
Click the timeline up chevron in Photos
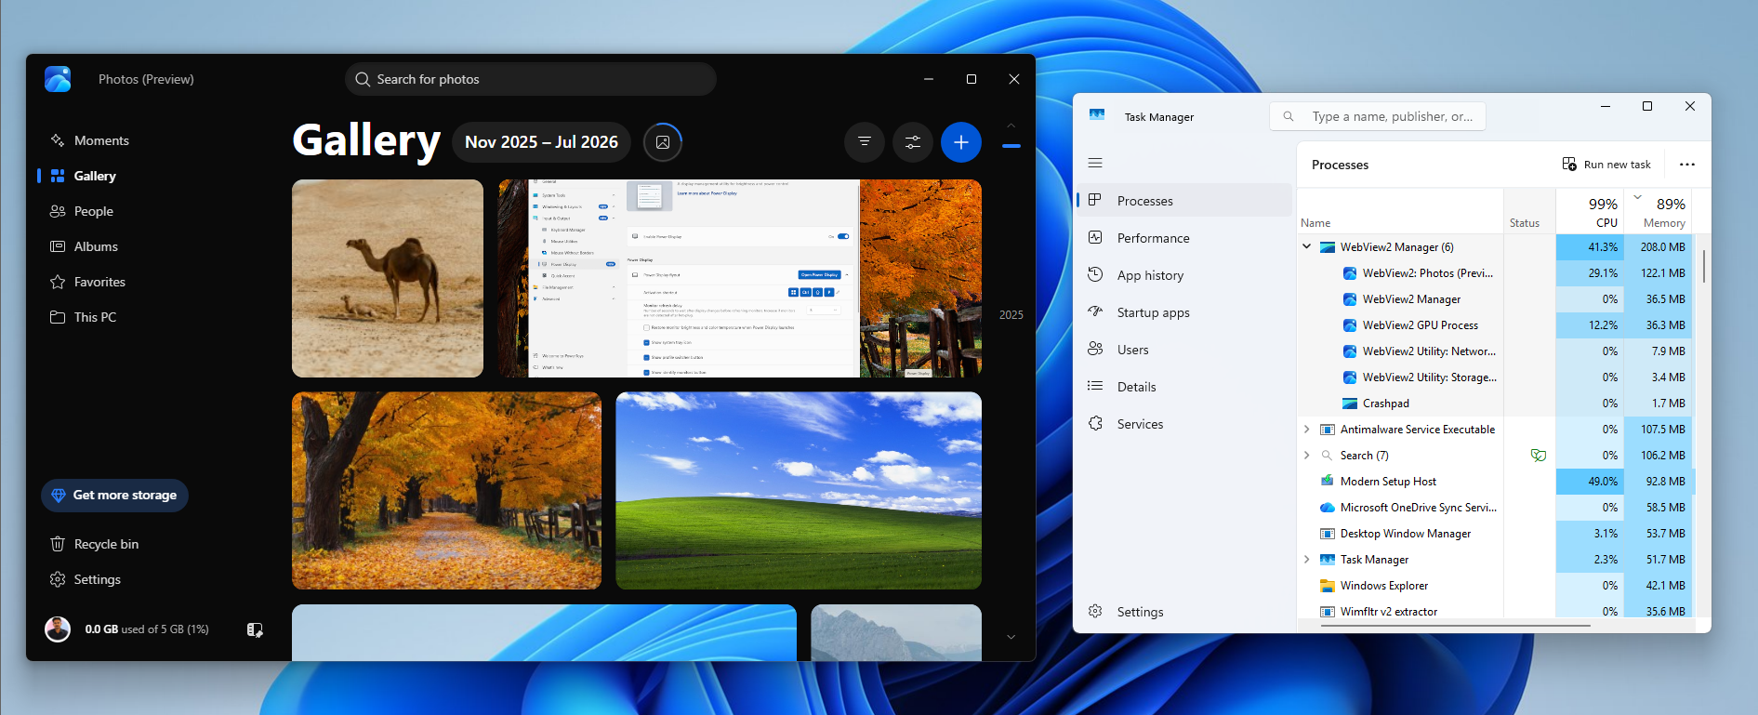click(x=1011, y=126)
